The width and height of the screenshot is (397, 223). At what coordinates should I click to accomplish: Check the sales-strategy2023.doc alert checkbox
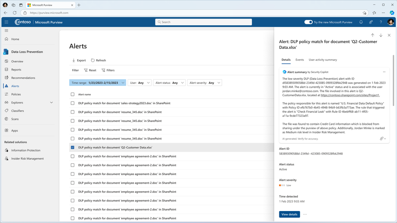coord(73,103)
